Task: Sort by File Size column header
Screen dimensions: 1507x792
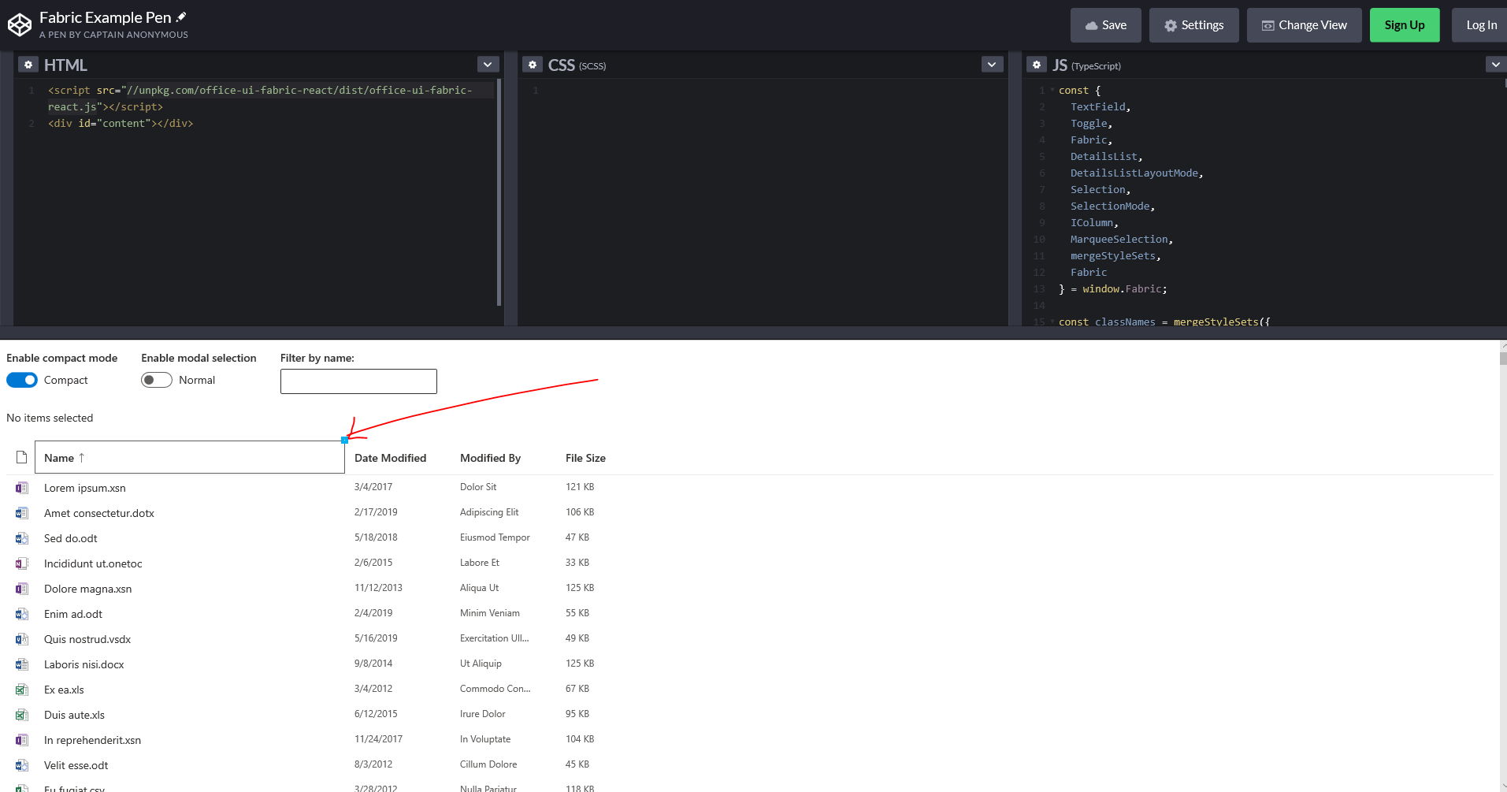Action: (585, 458)
